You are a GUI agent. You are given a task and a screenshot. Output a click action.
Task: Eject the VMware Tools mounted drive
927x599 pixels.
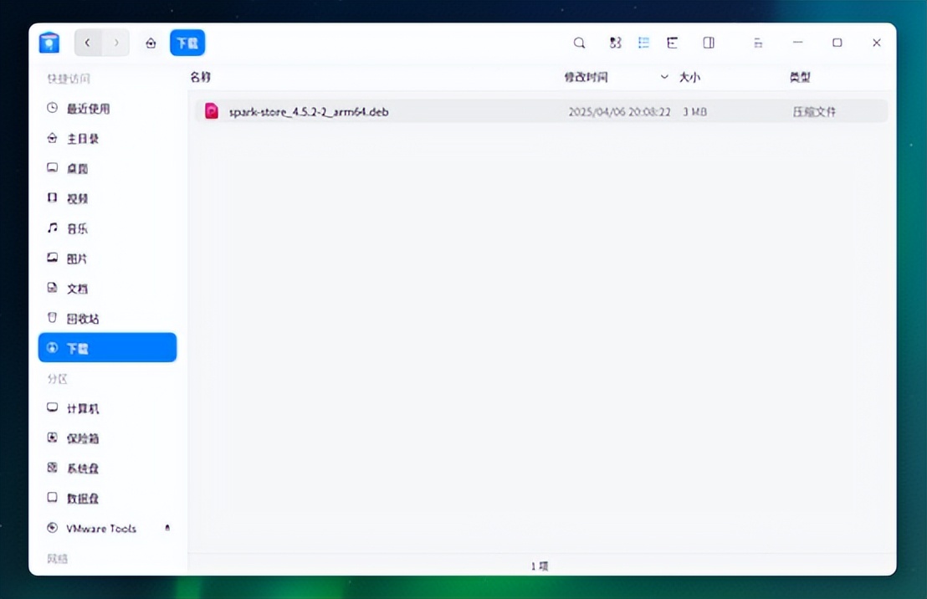pyautogui.click(x=166, y=528)
